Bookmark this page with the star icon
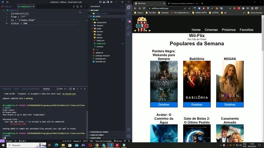This screenshot has width=264, height=148. 189,8
